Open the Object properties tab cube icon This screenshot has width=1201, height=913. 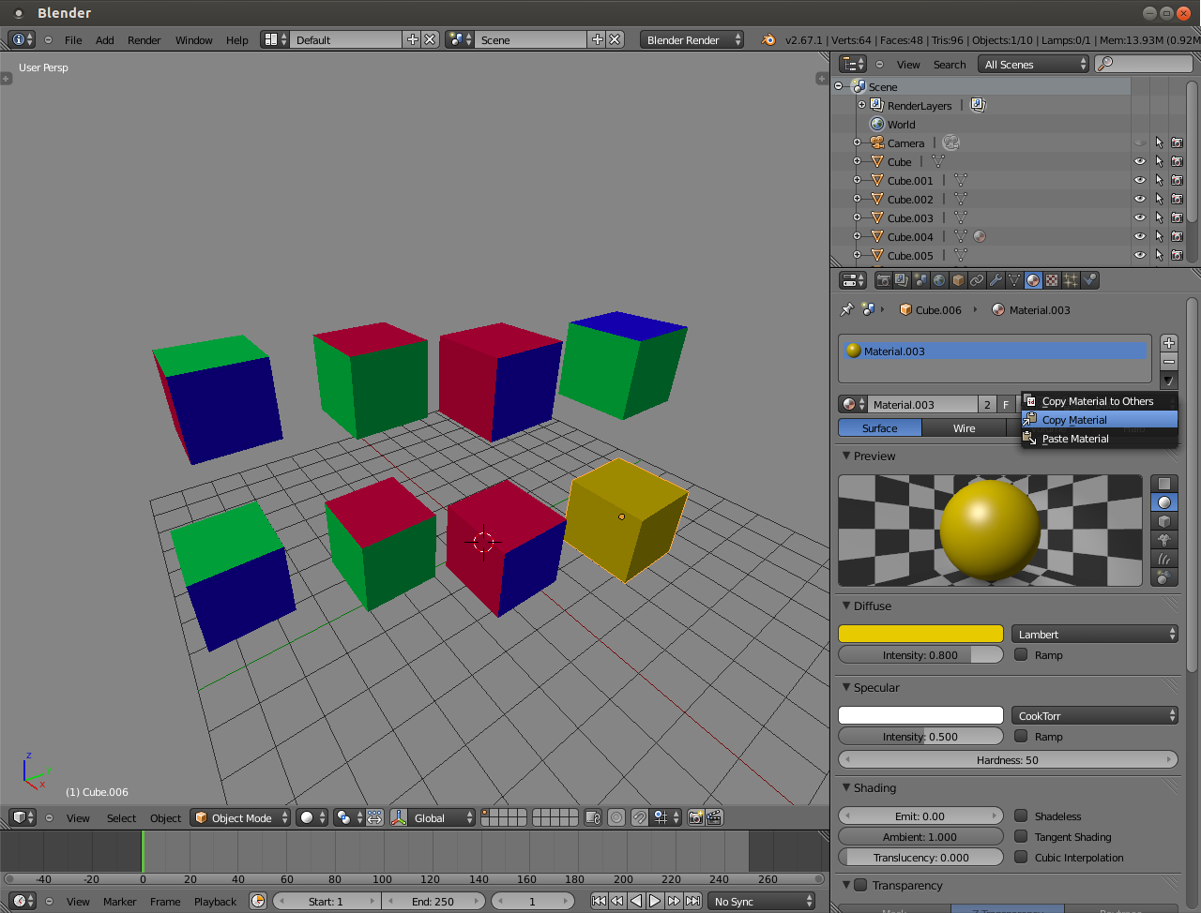click(x=958, y=280)
